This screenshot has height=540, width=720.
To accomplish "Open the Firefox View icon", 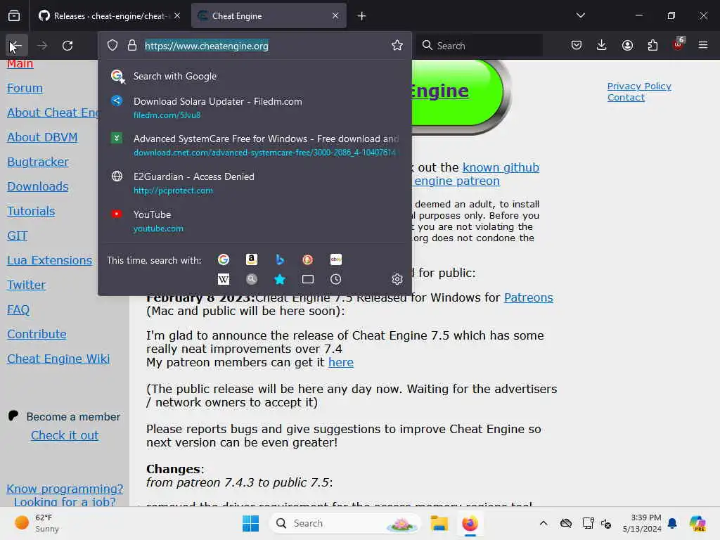I will click(x=14, y=16).
